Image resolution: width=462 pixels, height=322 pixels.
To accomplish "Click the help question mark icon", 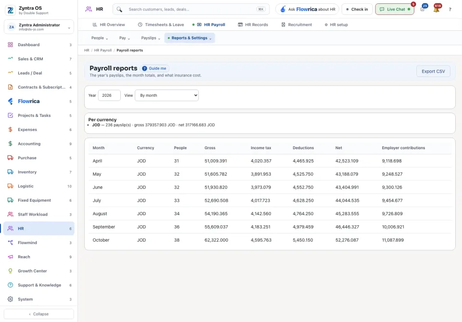I will point(450,10).
